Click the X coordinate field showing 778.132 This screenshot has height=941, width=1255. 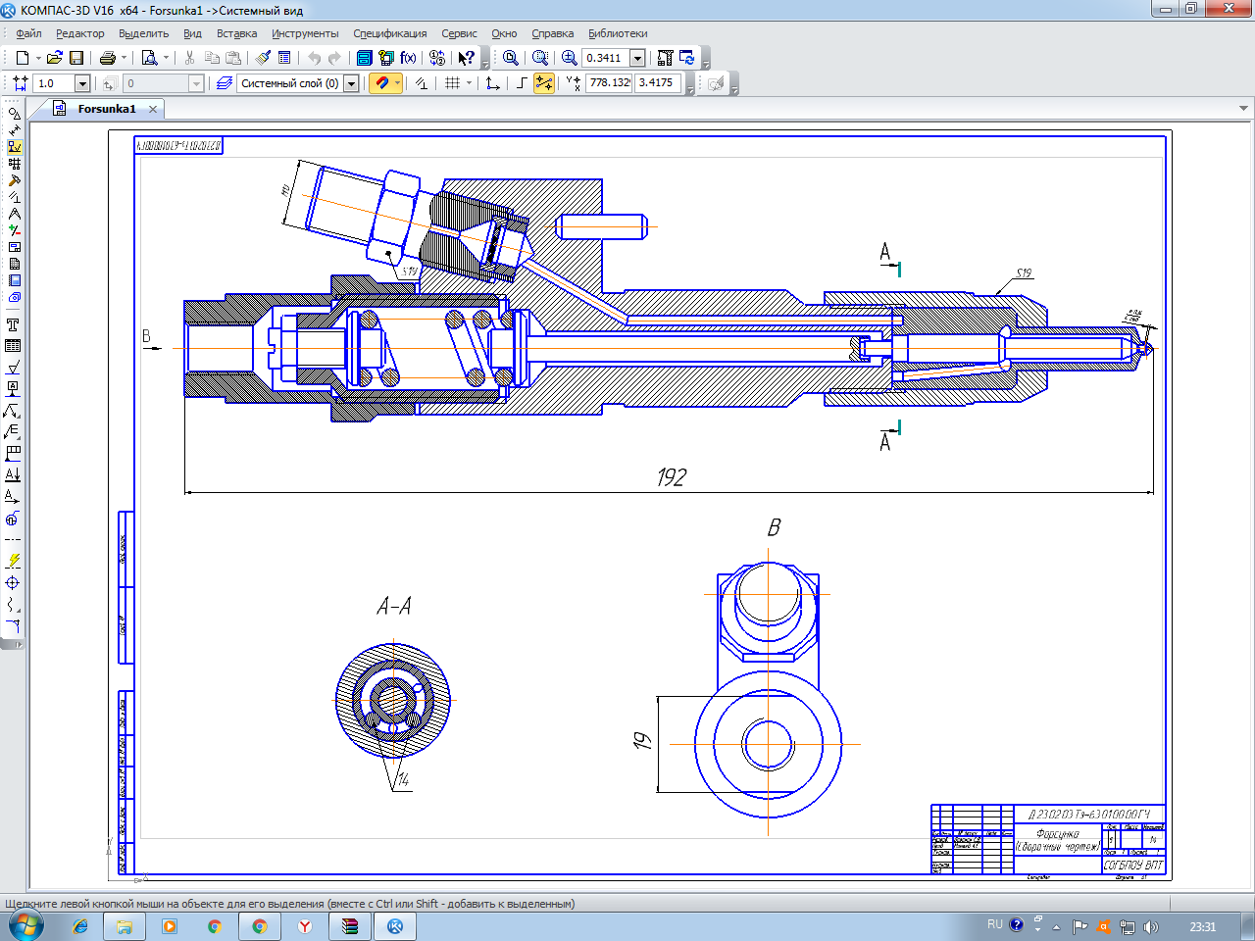pos(609,83)
